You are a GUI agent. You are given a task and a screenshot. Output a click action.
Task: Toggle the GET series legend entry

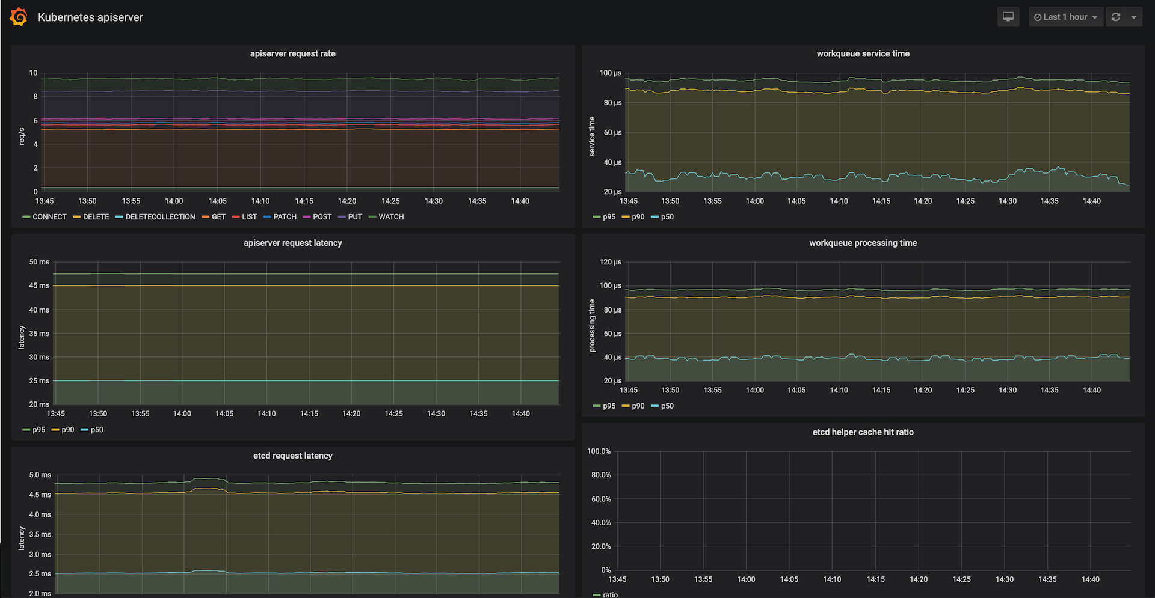point(218,217)
